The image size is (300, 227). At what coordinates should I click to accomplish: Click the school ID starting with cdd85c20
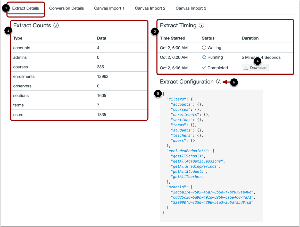(x=212, y=197)
